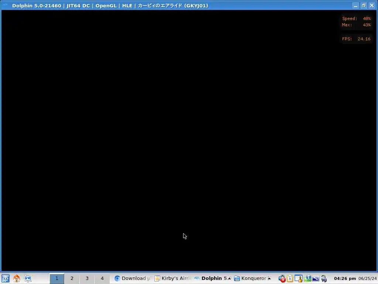Activate the Download taskbar entry
378x284 pixels.
coord(132,278)
